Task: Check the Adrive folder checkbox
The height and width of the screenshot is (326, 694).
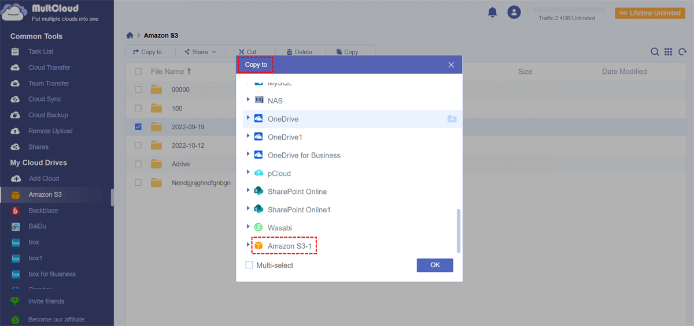Action: [x=138, y=164]
